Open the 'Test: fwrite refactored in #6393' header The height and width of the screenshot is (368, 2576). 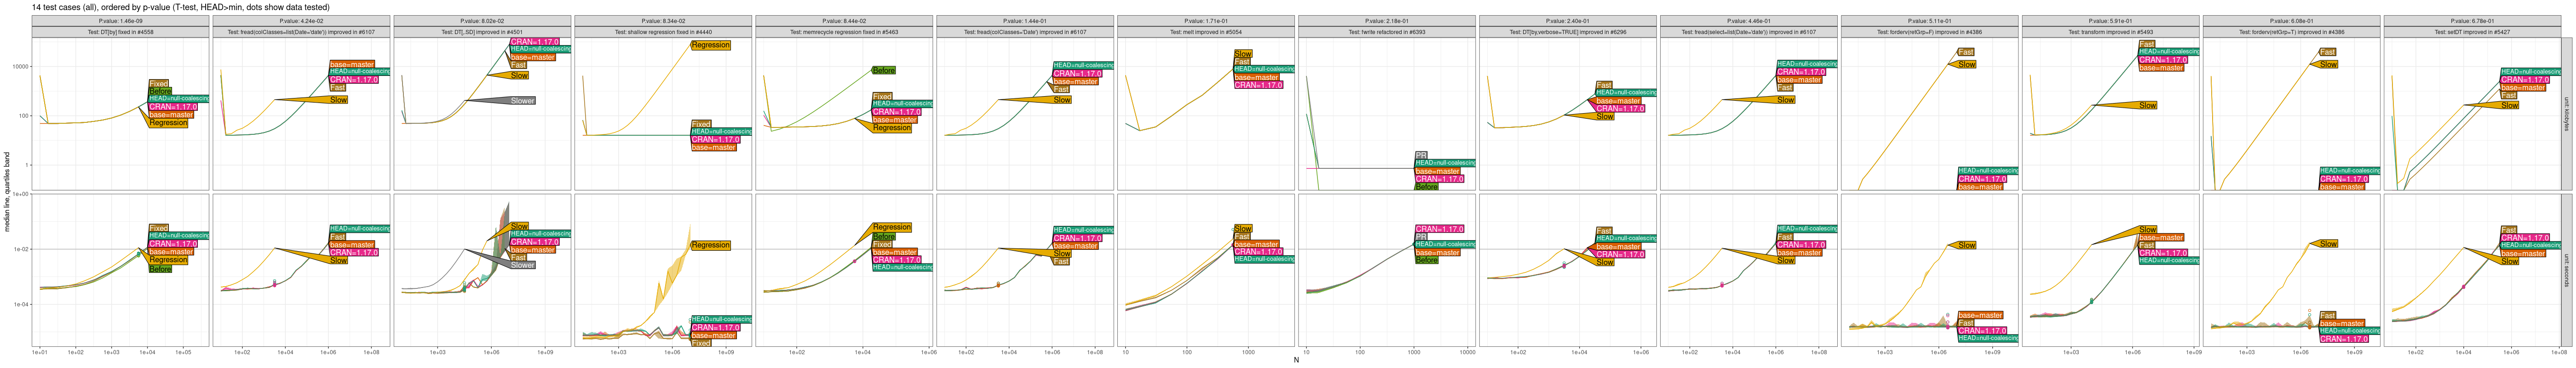point(1386,32)
